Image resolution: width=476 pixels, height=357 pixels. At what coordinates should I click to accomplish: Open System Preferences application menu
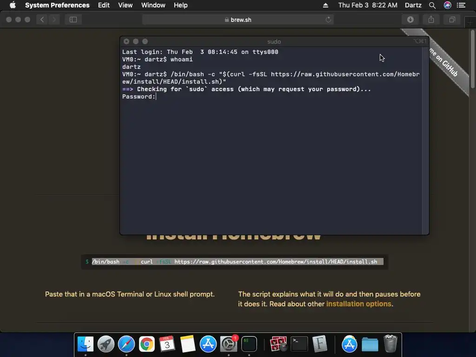57,5
